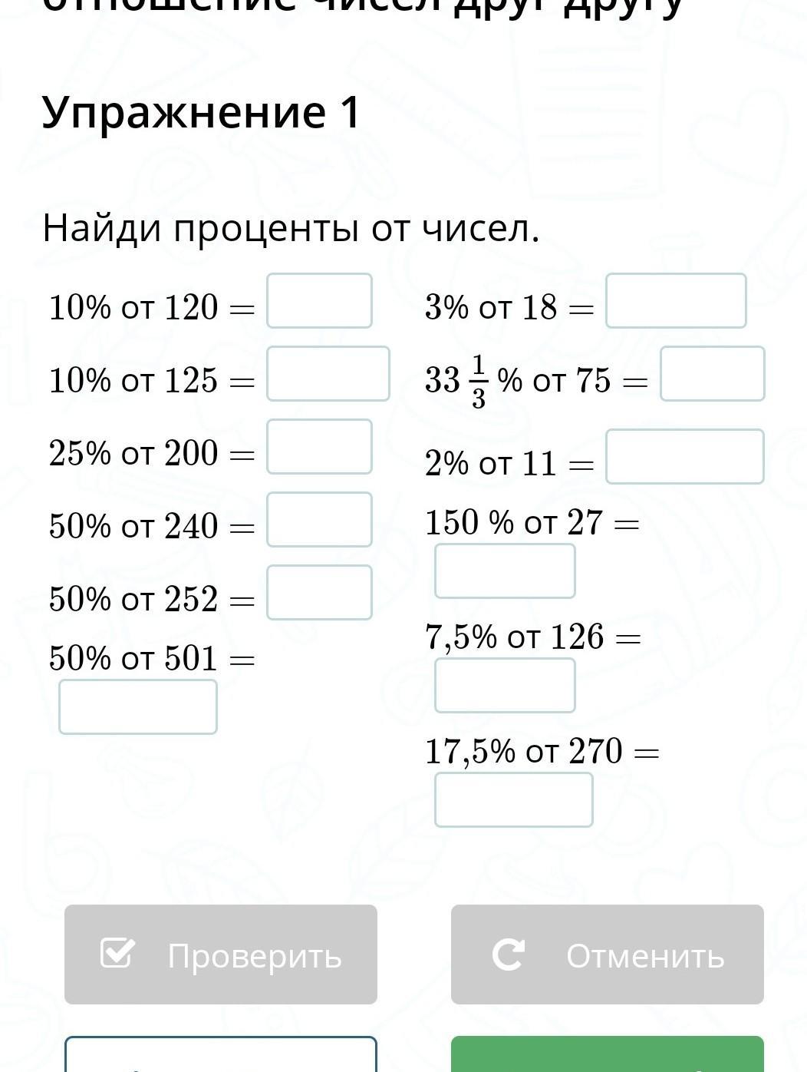
Task: Focus input for 33 1/3 % от 75
Action: [x=712, y=374]
